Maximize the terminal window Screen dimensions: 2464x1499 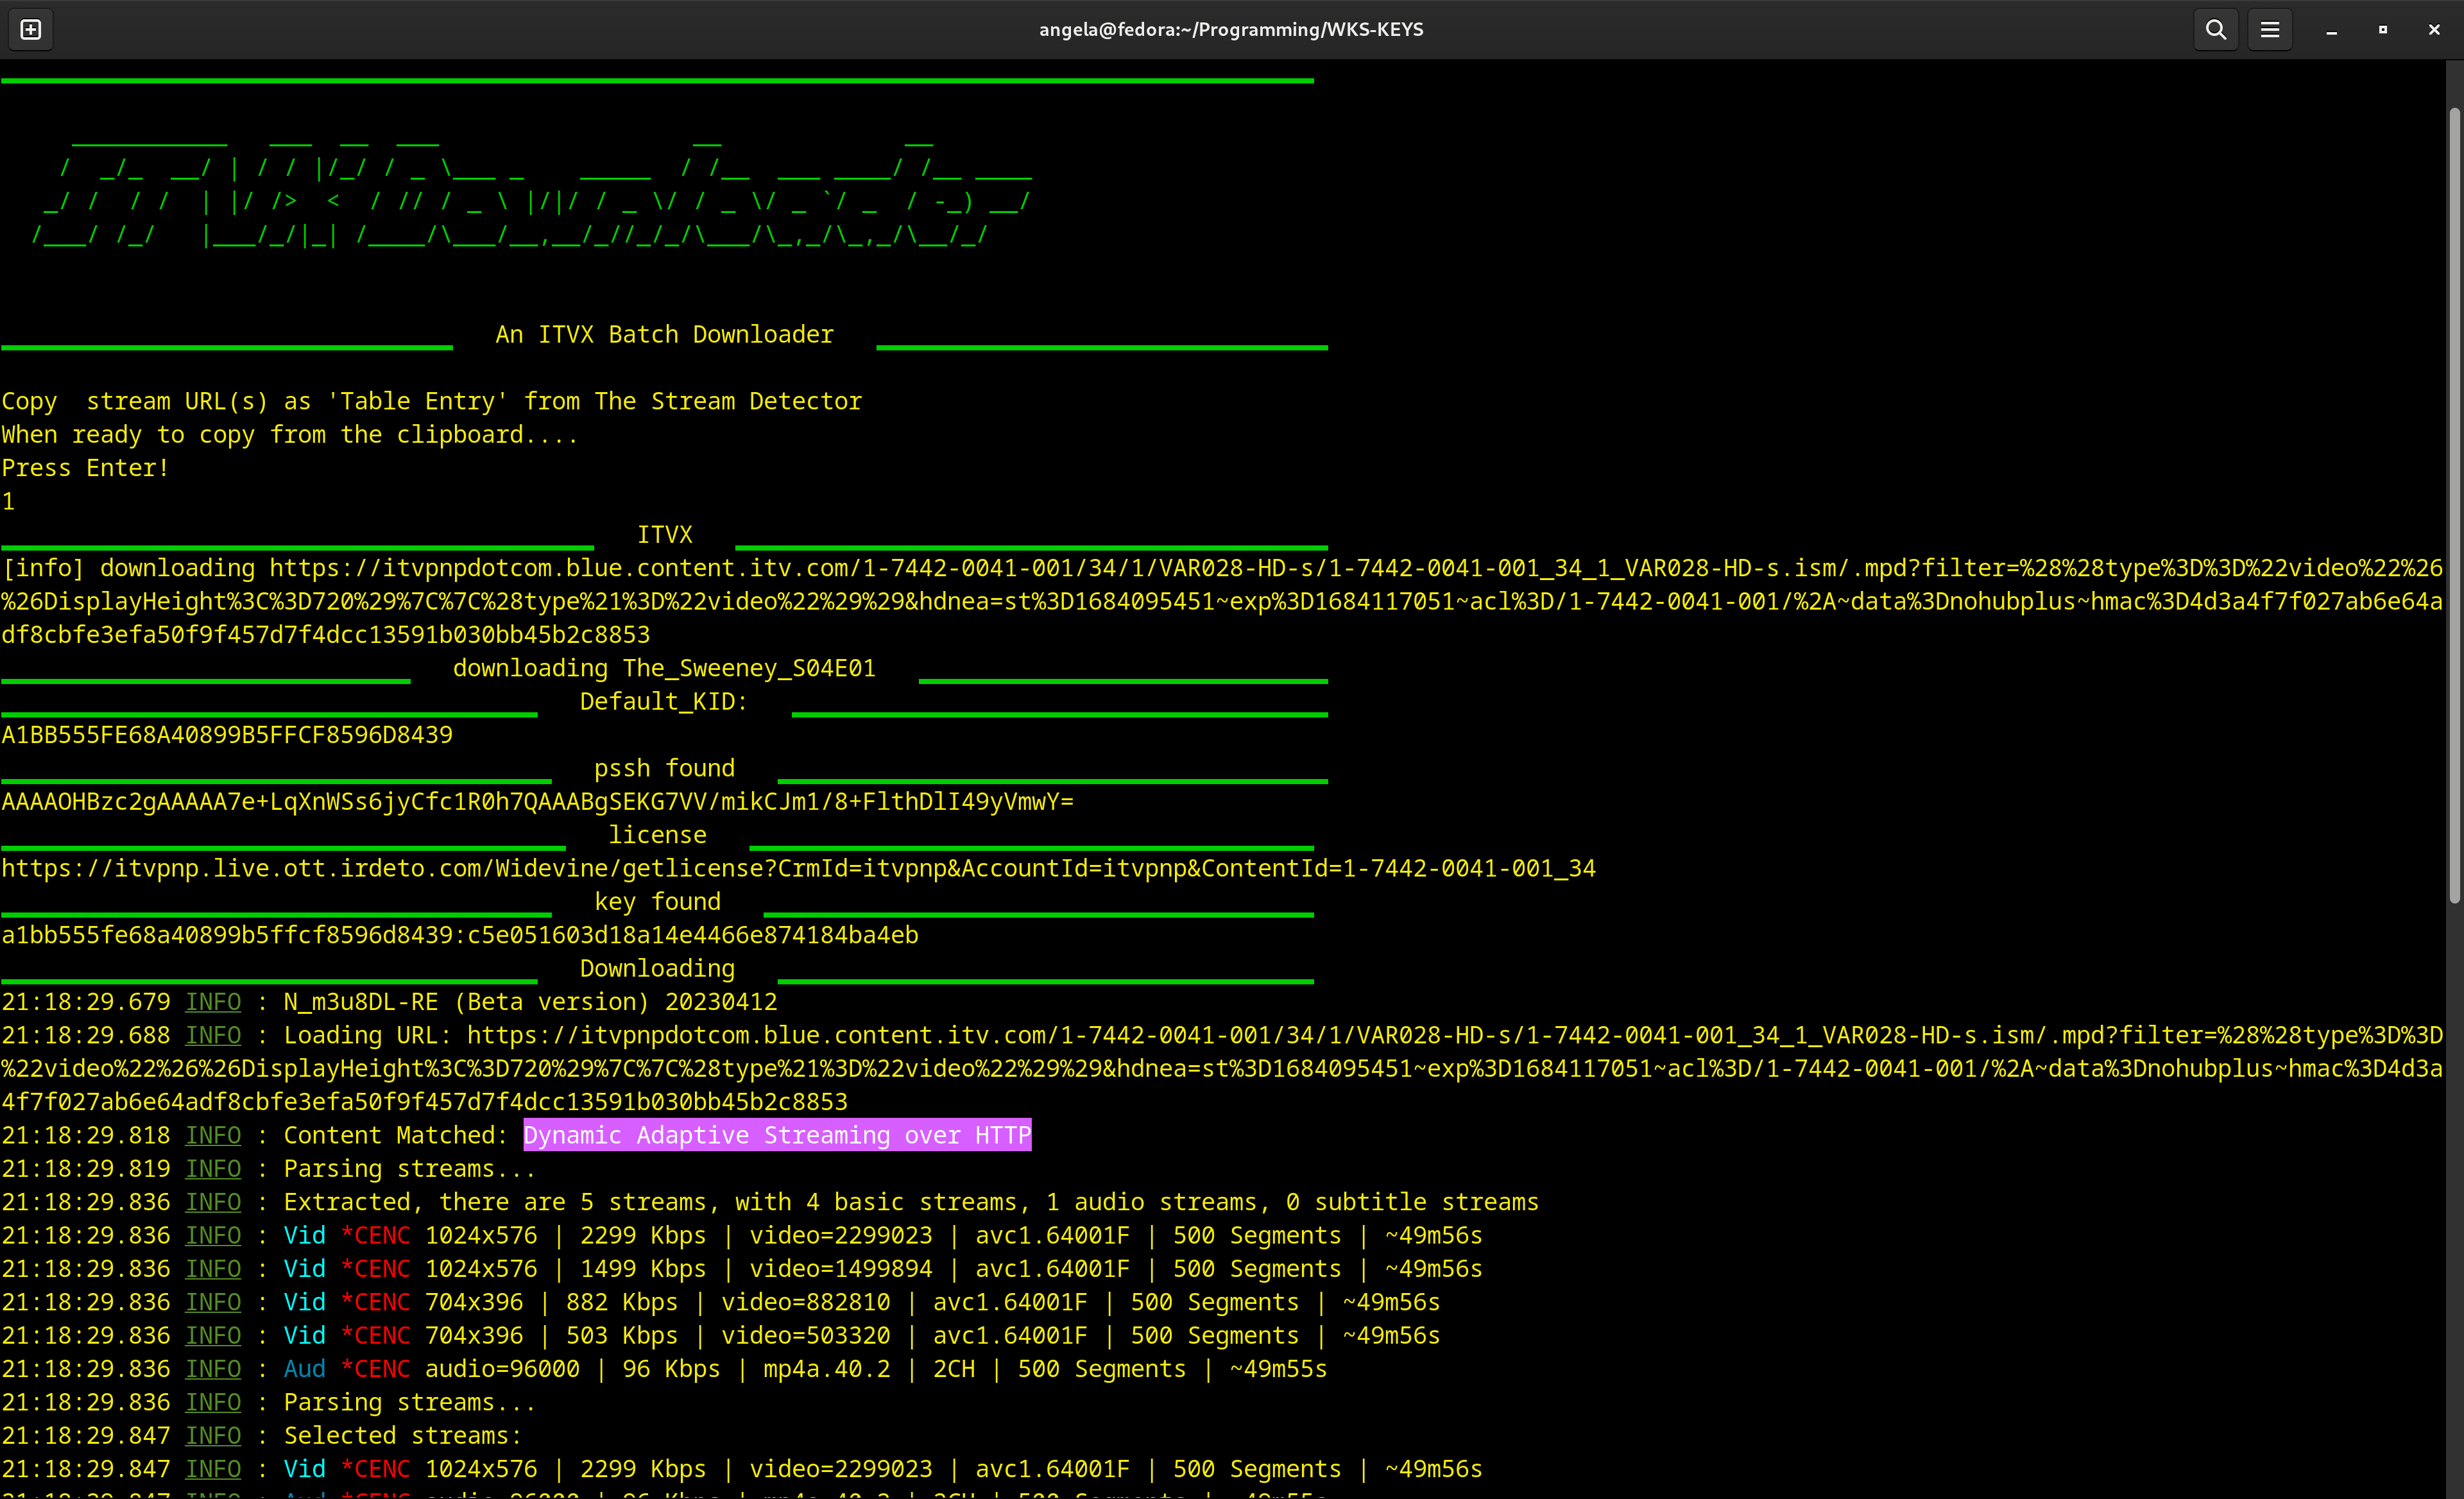2383,29
